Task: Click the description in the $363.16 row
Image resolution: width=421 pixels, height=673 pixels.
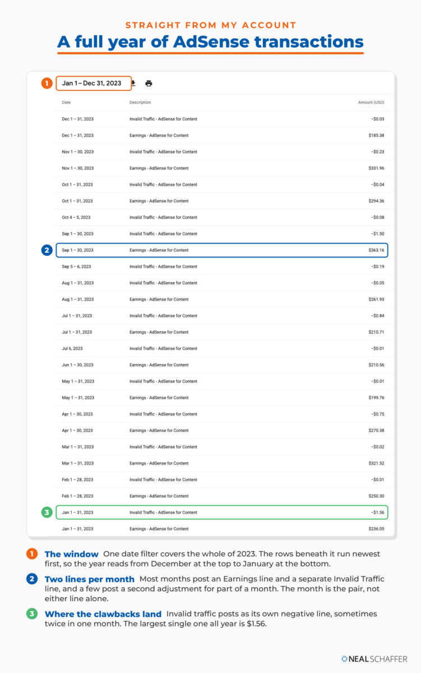Action: pos(159,250)
